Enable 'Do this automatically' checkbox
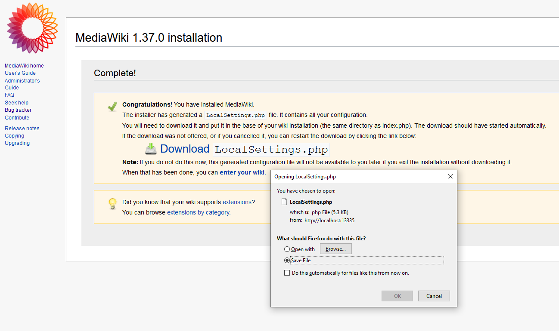Screen dimensions: 559x331 (287, 273)
